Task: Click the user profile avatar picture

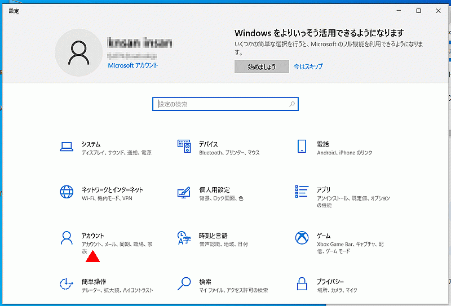Action: click(78, 52)
